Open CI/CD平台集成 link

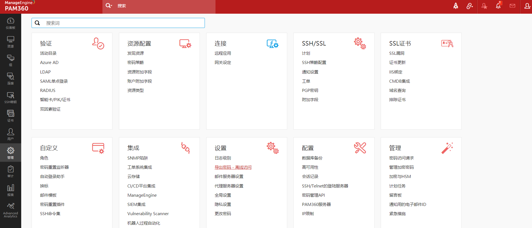(141, 186)
